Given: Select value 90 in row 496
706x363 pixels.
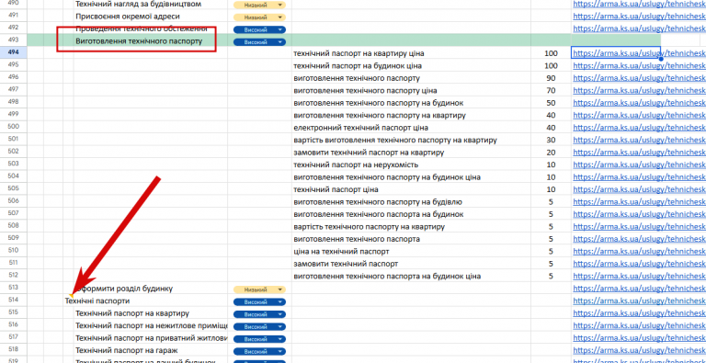Looking at the screenshot, I should pyautogui.click(x=551, y=78).
